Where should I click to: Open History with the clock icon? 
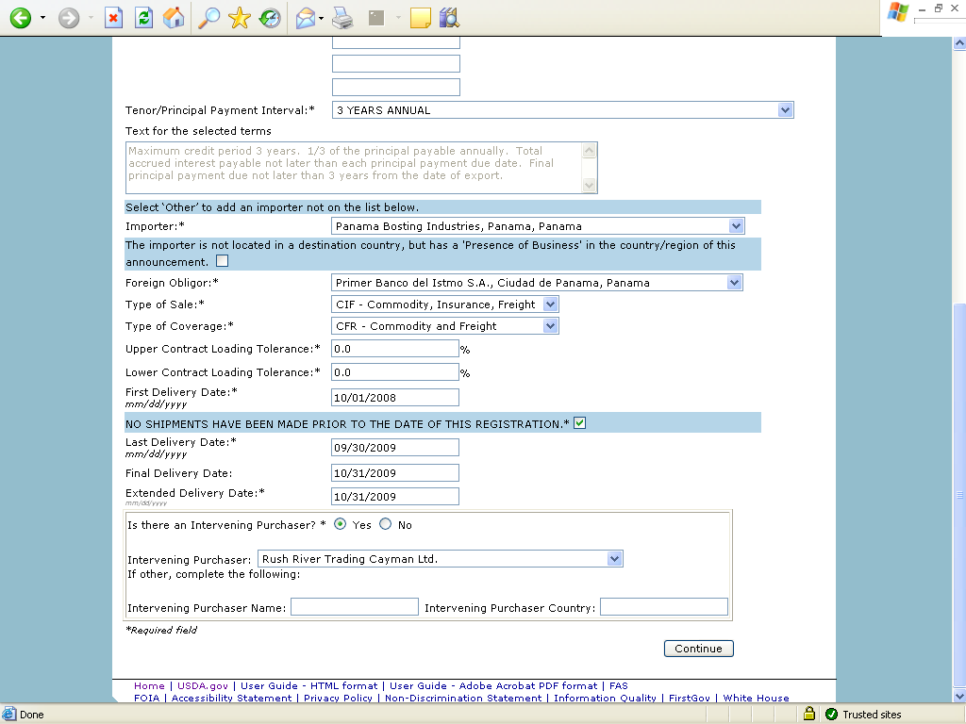tap(269, 18)
